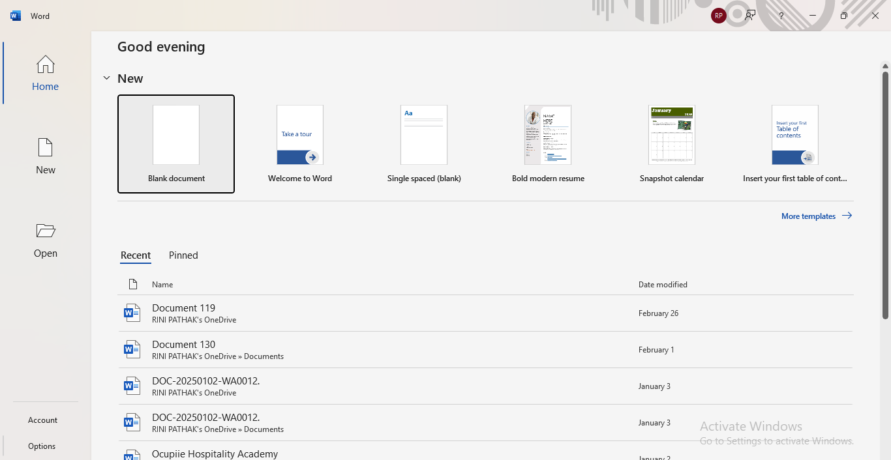Create a Blank document
Viewport: 891px width, 460px height.
(x=176, y=144)
